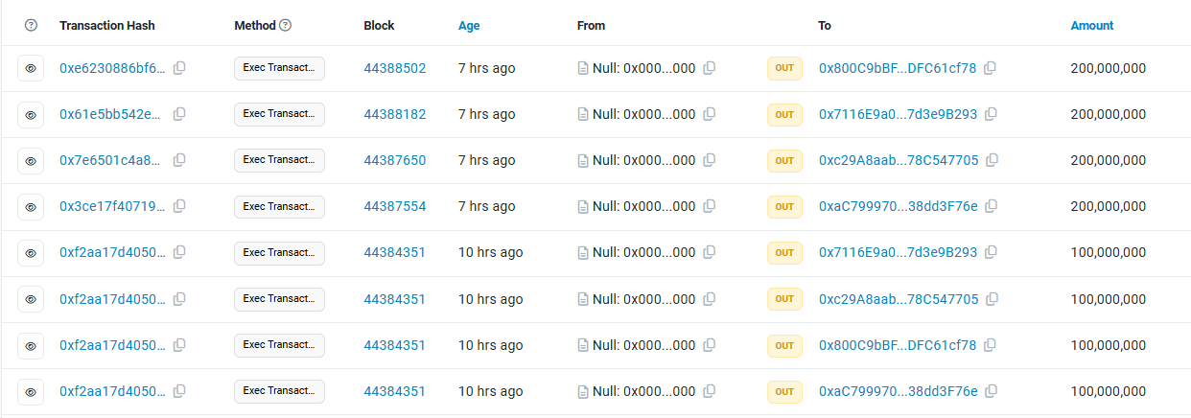Image resolution: width=1191 pixels, height=418 pixels.
Task: Switch Age column display format
Action: (x=469, y=26)
